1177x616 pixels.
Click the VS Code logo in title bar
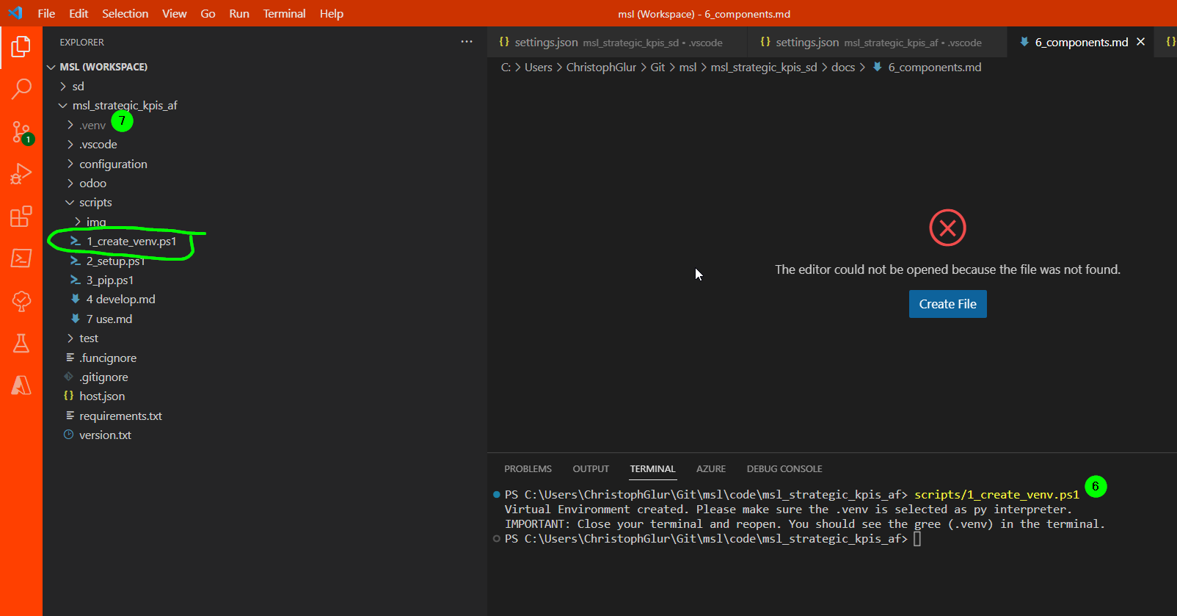[x=15, y=13]
